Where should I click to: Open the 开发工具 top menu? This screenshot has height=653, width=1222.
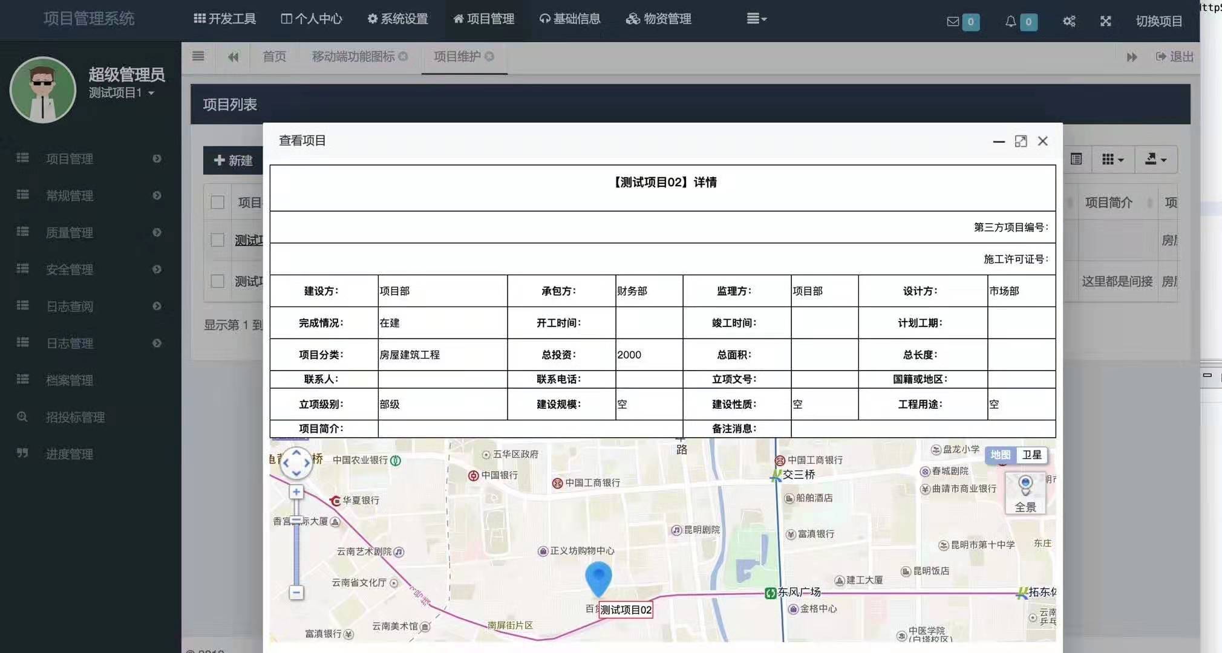tap(225, 19)
